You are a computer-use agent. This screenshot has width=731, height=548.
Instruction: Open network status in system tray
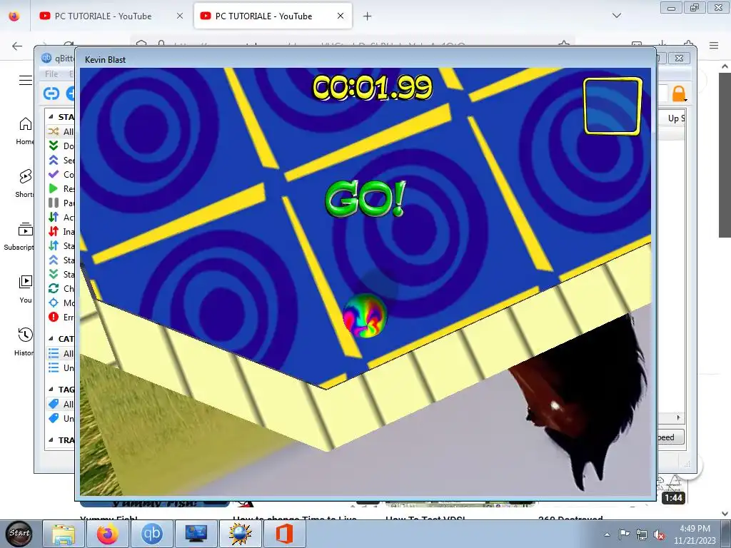642,534
